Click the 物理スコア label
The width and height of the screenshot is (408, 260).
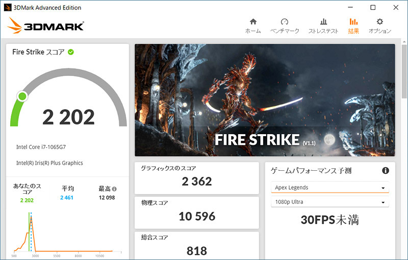[x=155, y=203]
